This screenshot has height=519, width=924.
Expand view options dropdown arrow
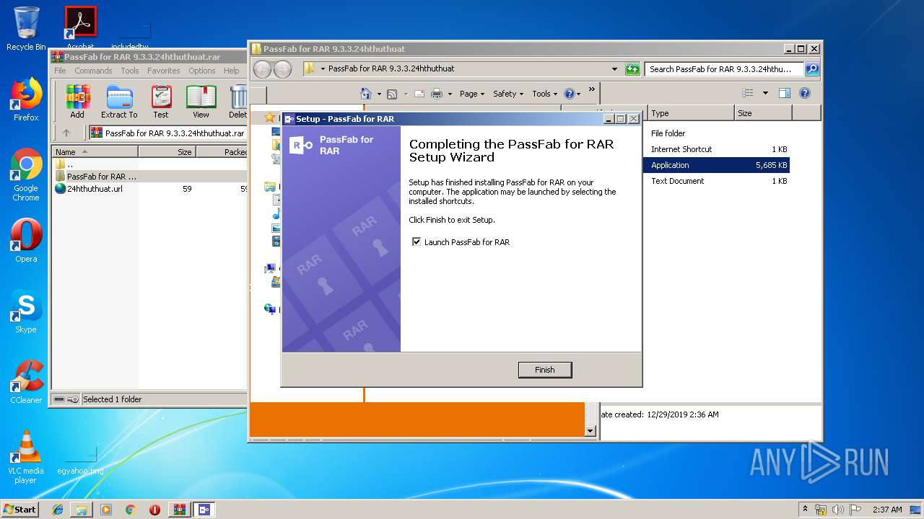coord(765,93)
